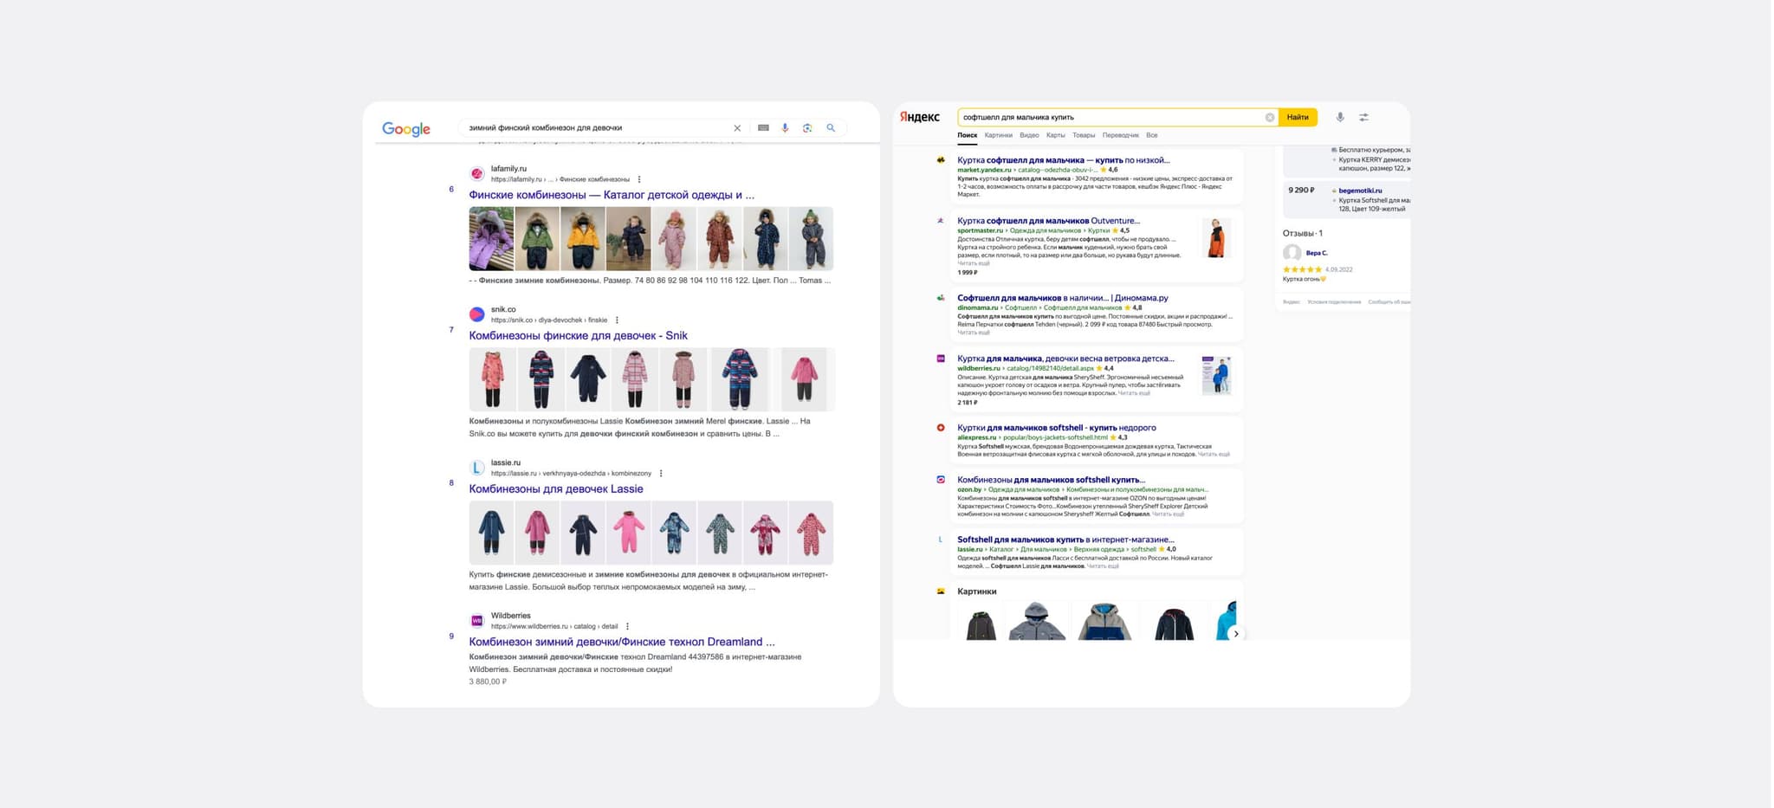Start Google voice search via microphone
The height and width of the screenshot is (808, 1774).
[x=785, y=128]
